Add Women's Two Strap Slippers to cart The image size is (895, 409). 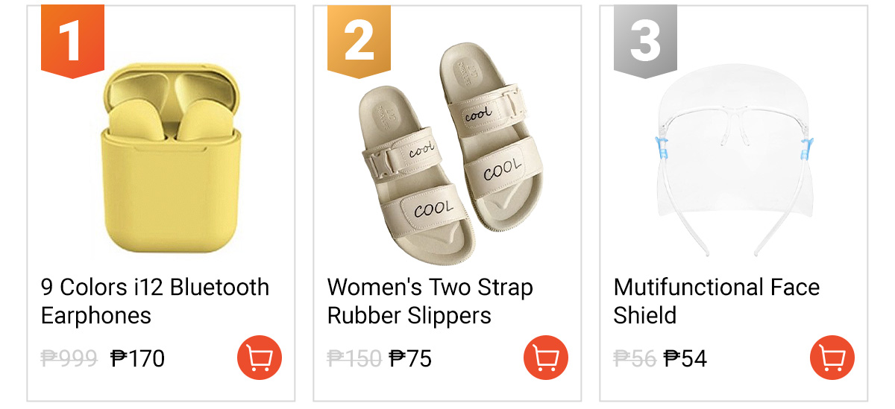(545, 358)
